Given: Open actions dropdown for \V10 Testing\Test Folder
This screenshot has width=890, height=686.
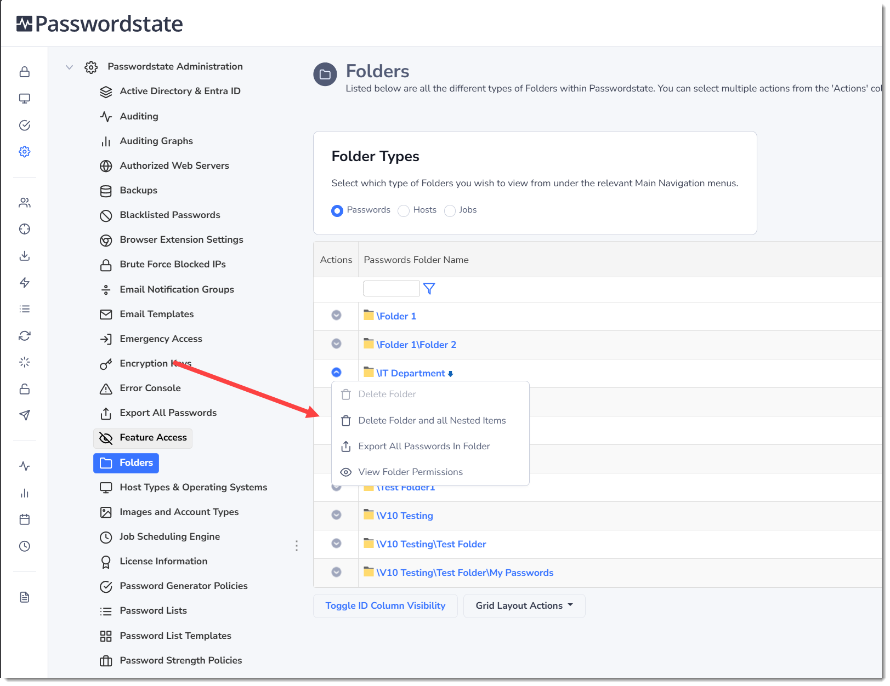Looking at the screenshot, I should 337,543.
